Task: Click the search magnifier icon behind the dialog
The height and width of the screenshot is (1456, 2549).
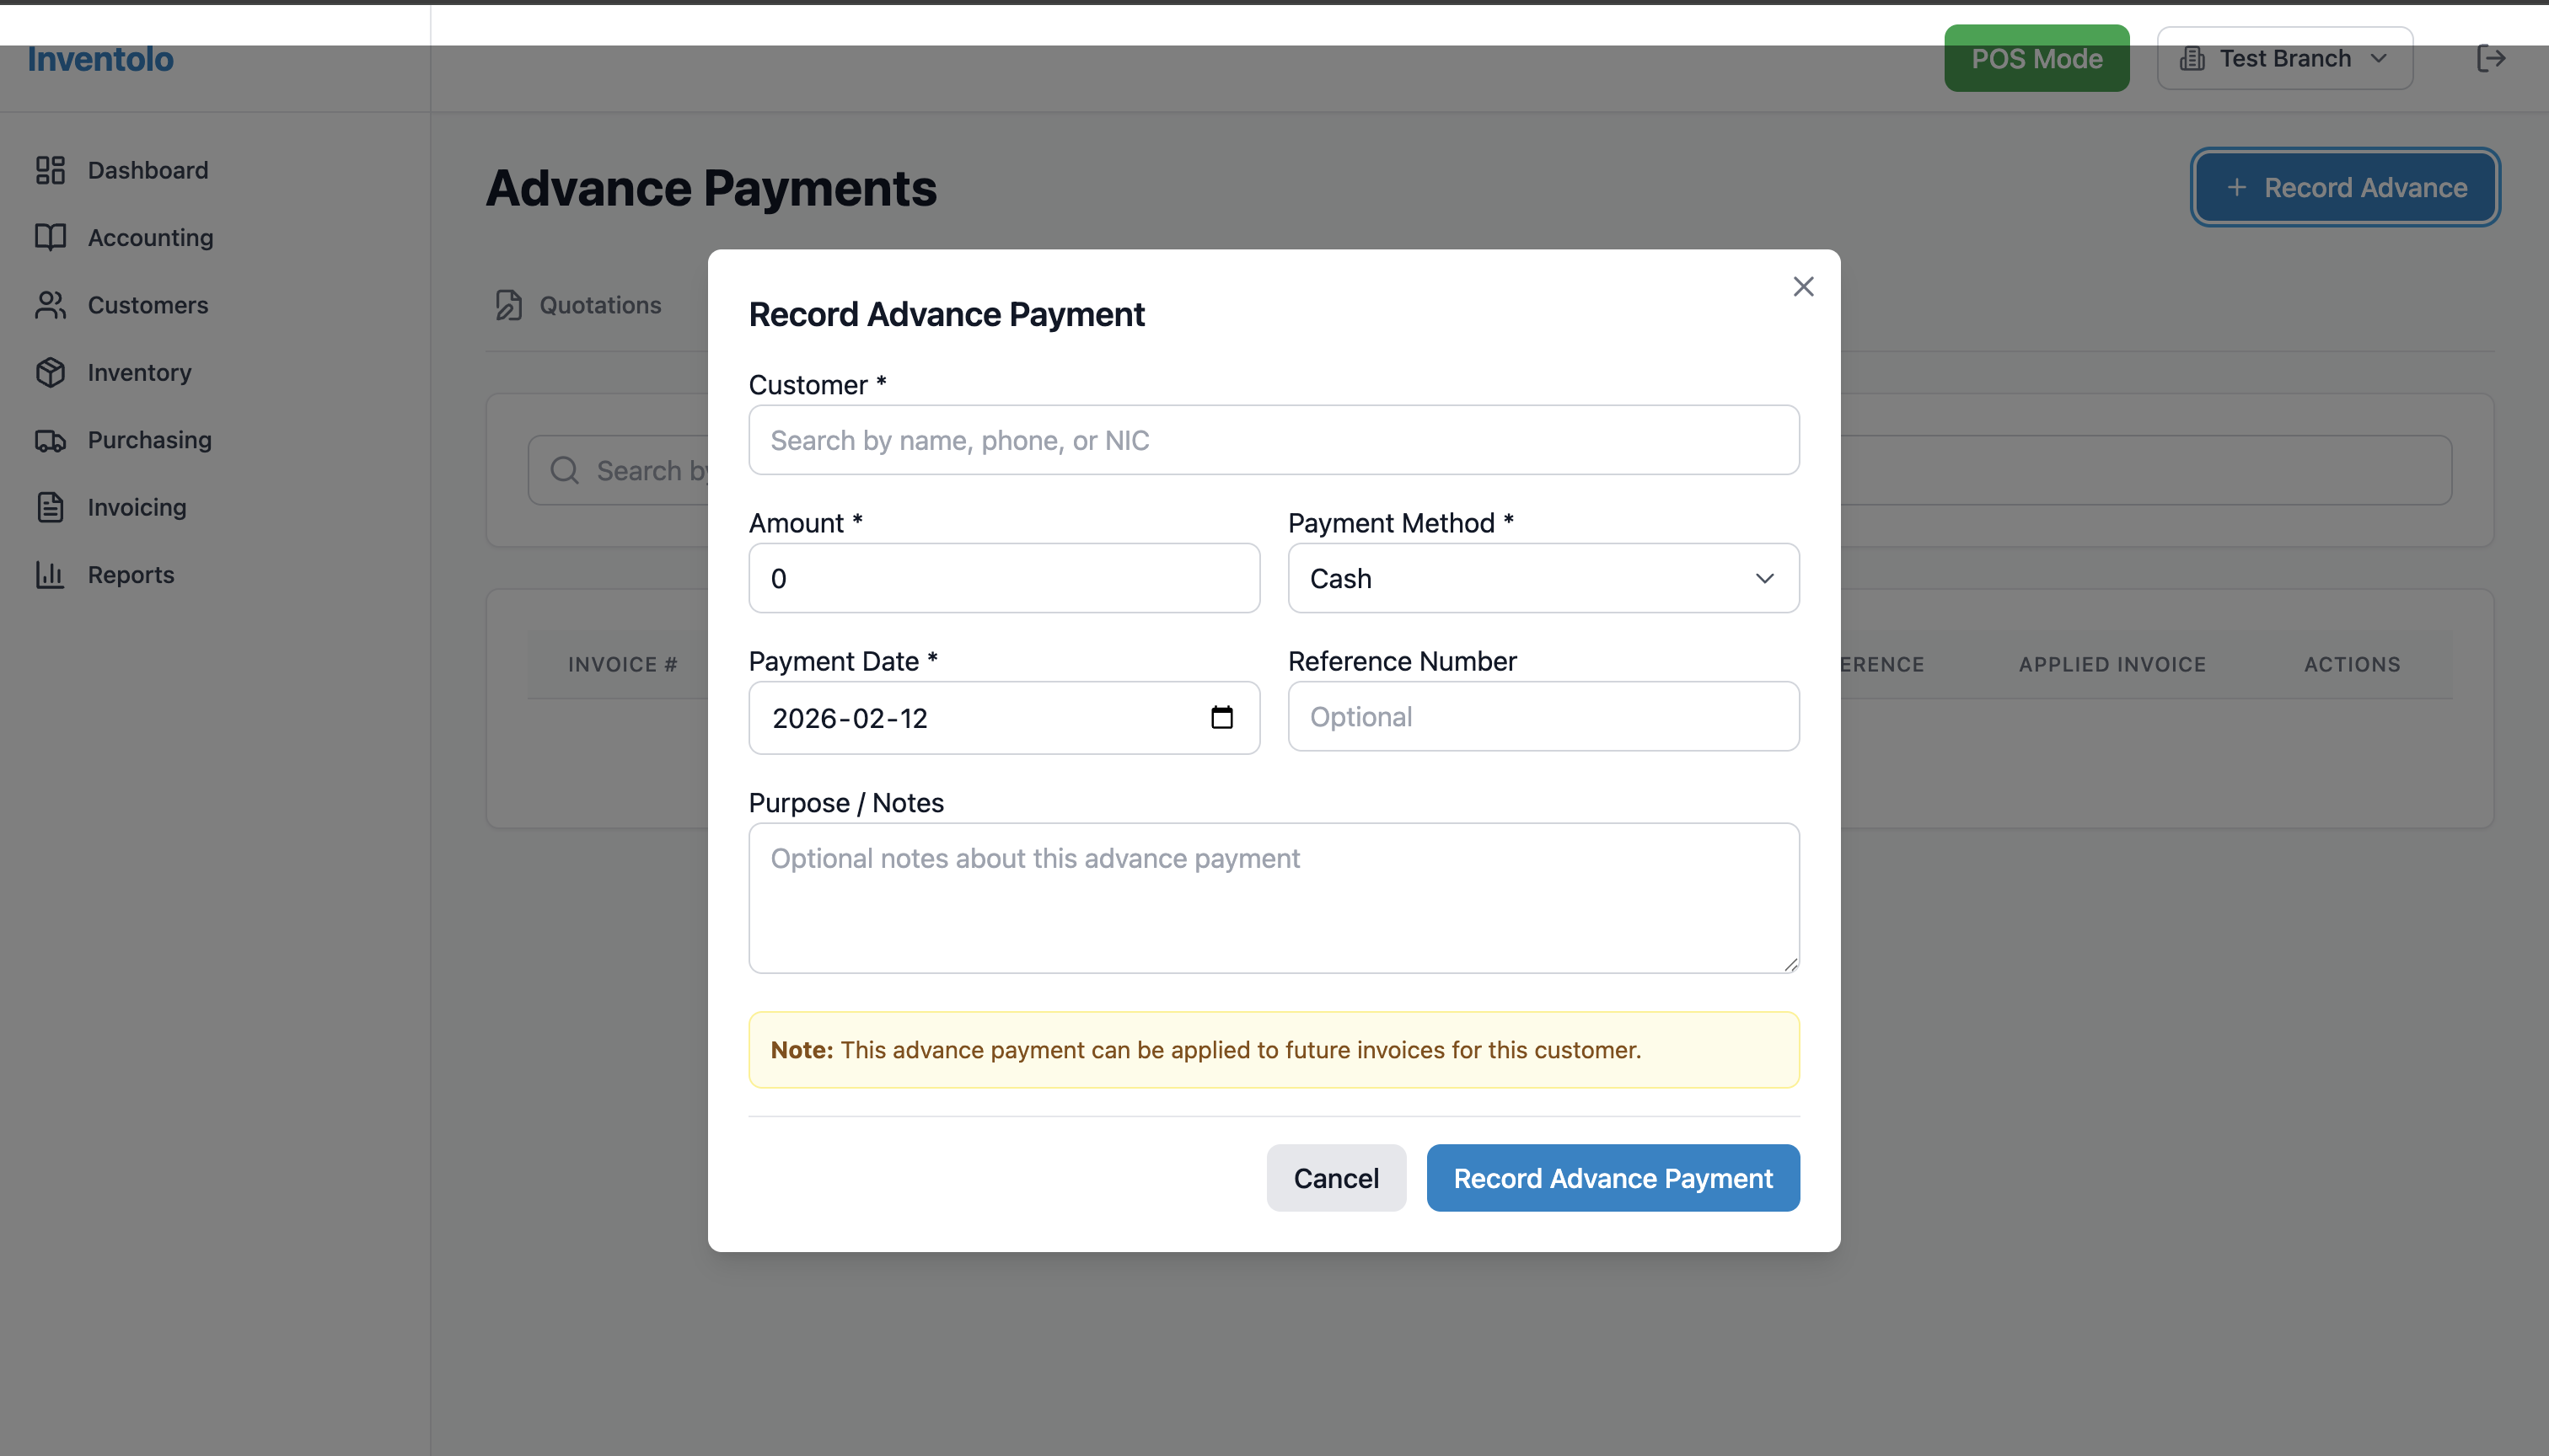Action: 564,470
